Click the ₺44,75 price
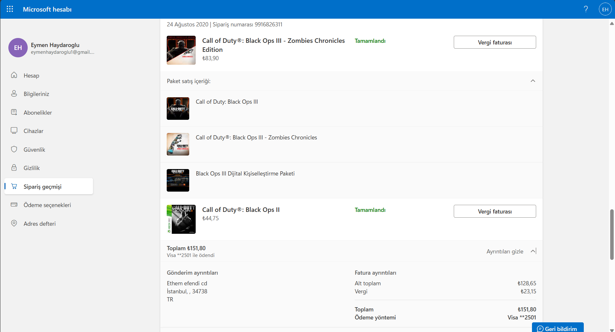The height and width of the screenshot is (332, 615). 210,218
